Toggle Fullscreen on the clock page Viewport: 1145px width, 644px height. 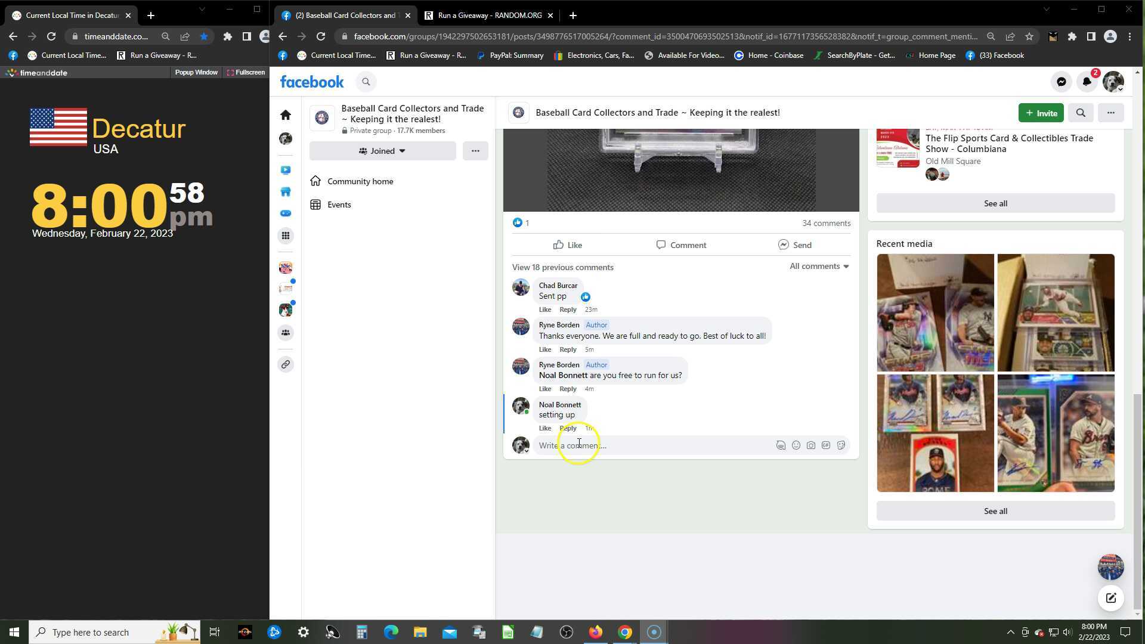pos(246,73)
